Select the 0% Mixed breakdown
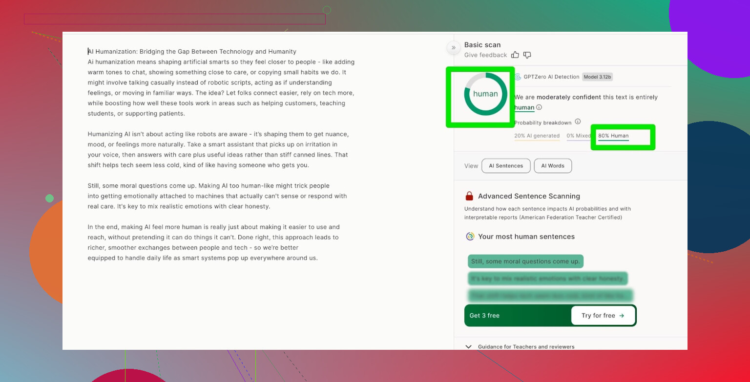Screen dimensions: 750x382 [x=577, y=136]
